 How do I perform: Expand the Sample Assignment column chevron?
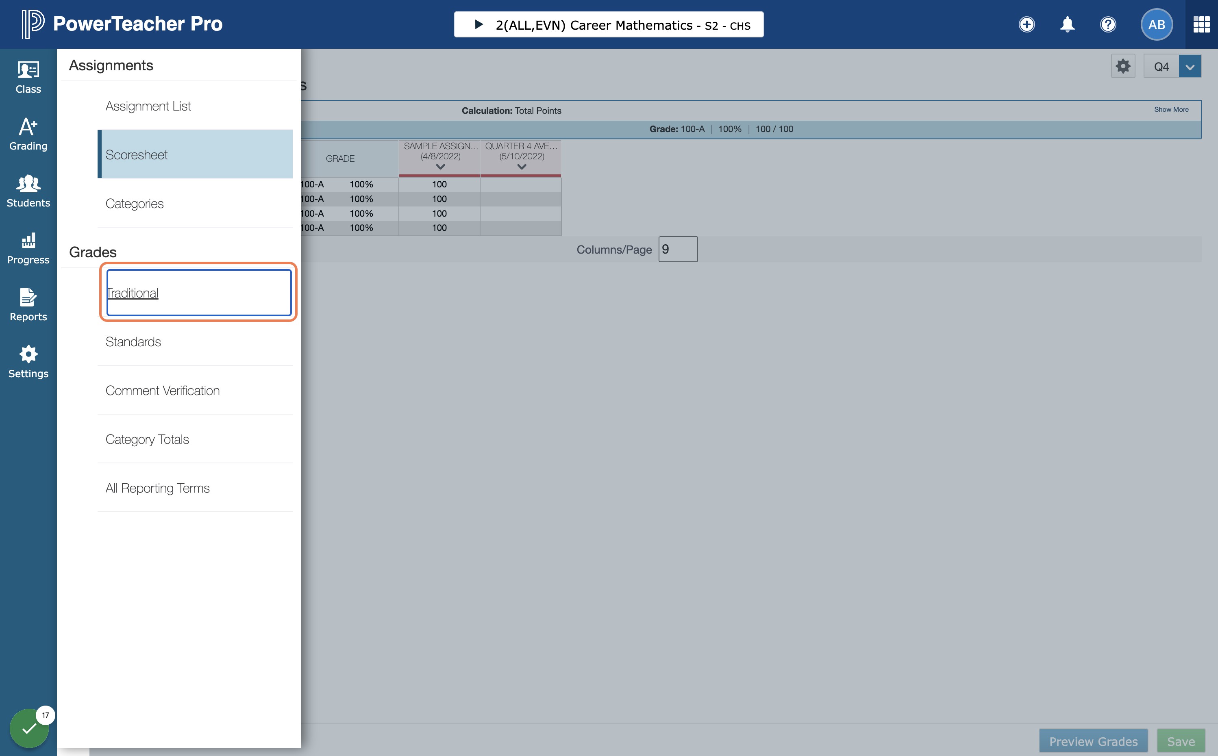click(440, 167)
